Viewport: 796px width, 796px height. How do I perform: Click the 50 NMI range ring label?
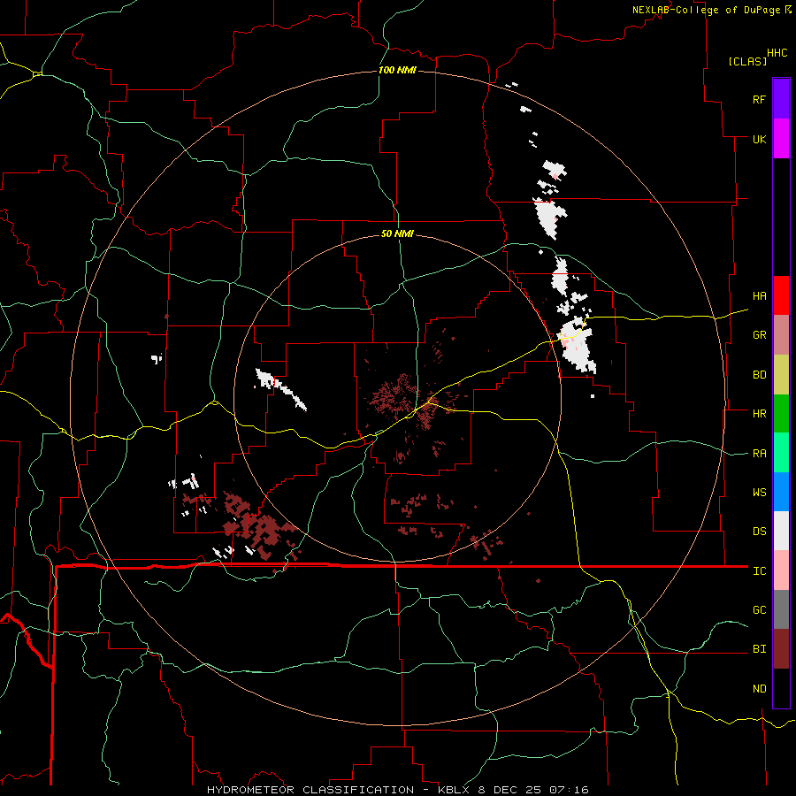[397, 233]
